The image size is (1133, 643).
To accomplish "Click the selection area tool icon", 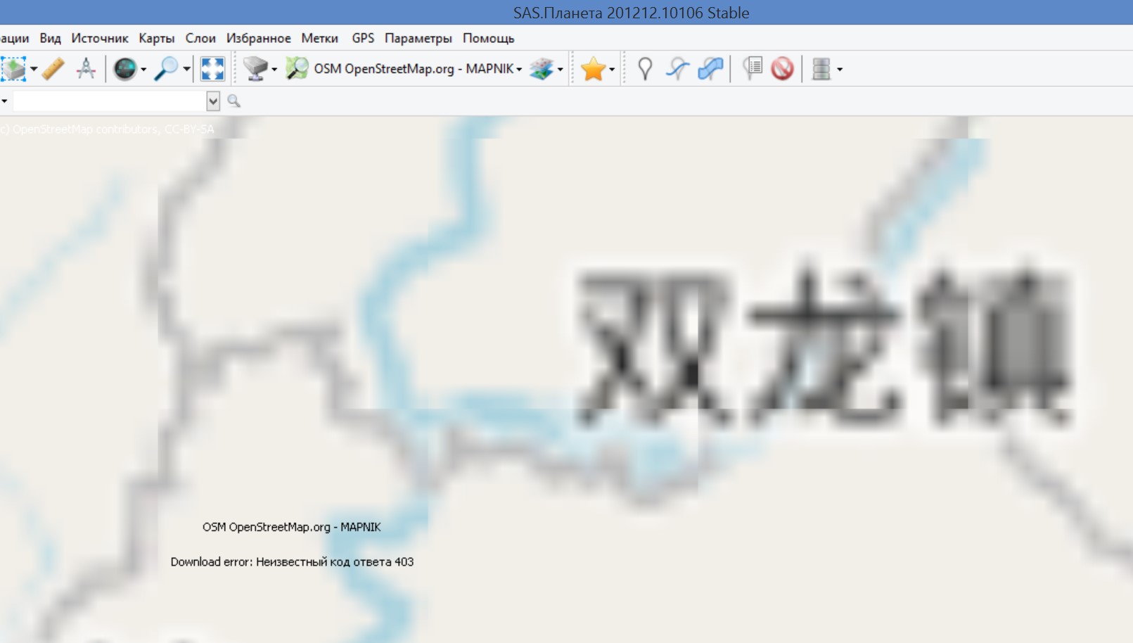I will coord(13,69).
